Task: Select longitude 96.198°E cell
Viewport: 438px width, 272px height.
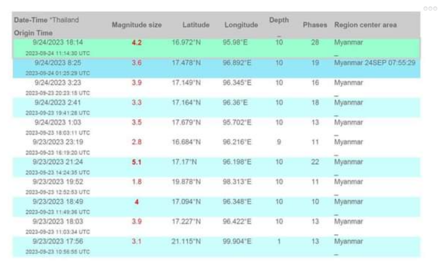Action: pos(237,162)
